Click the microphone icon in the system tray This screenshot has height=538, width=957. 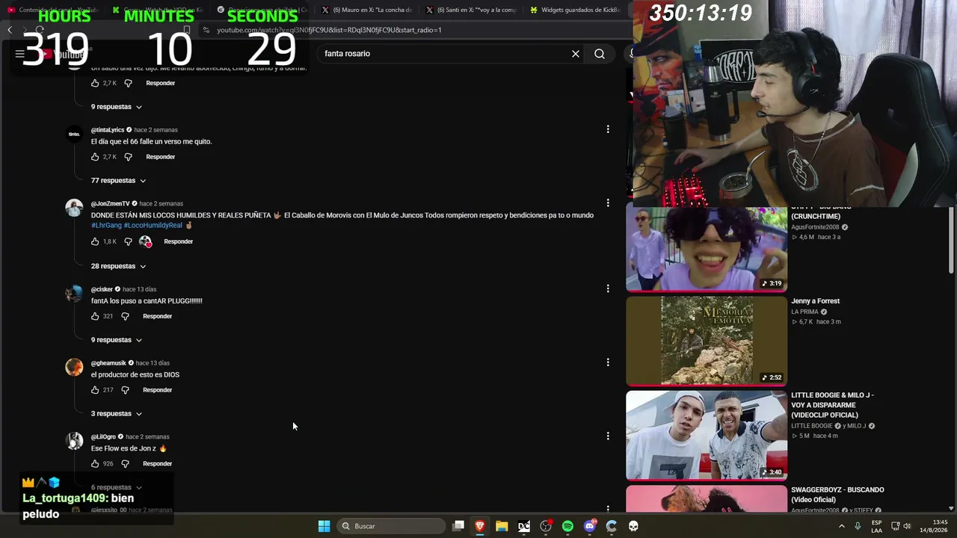point(858,526)
